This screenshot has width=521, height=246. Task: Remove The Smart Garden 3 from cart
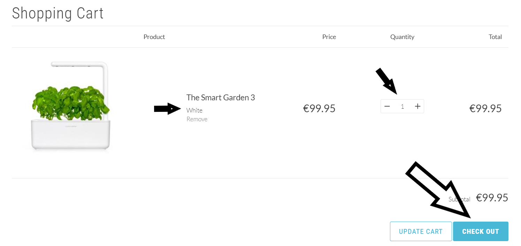197,119
